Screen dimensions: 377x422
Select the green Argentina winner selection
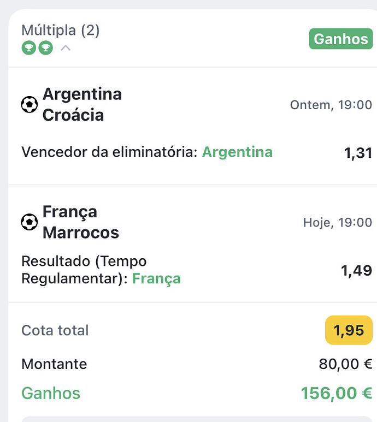point(237,152)
